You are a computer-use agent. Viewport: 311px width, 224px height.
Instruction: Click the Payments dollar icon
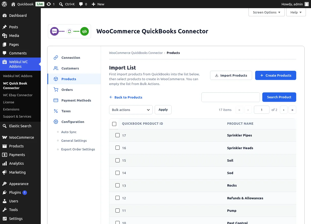click(x=5, y=155)
